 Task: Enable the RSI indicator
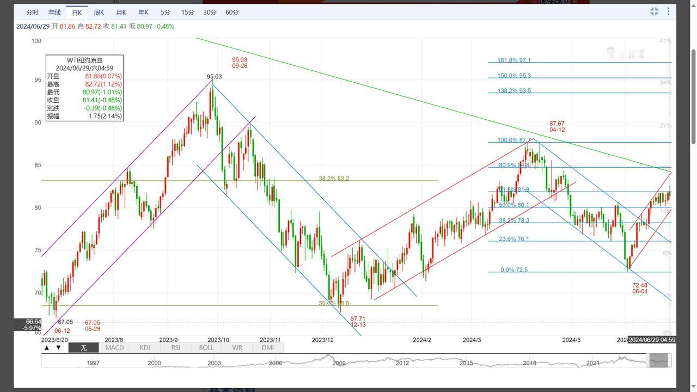(x=175, y=347)
